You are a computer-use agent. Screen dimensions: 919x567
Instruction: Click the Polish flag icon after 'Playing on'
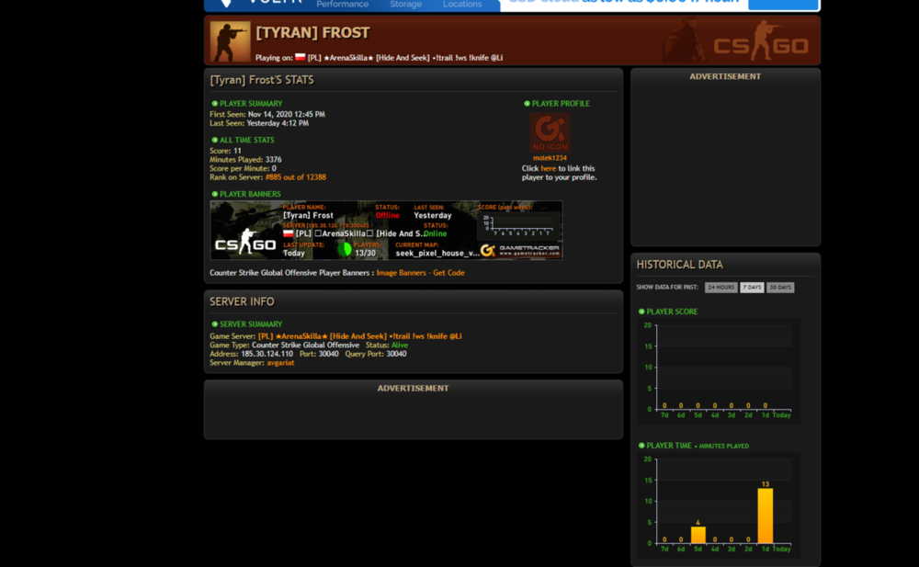click(301, 58)
